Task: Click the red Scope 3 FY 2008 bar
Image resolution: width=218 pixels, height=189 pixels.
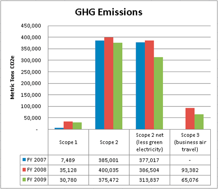Action: coord(190,118)
